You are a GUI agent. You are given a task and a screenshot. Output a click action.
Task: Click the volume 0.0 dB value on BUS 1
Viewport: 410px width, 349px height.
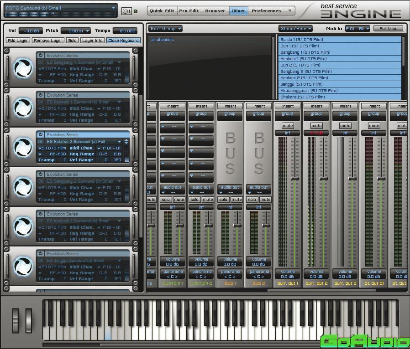pyautogui.click(x=230, y=264)
